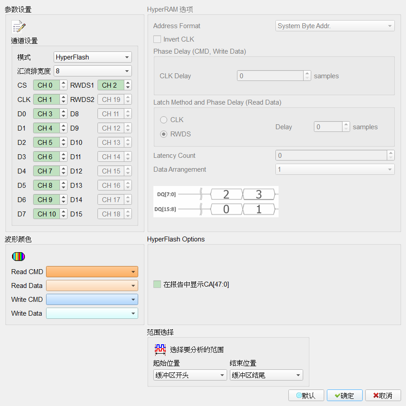Open the Read Data color dropdown
Screen dimensions: 406x406
(x=92, y=286)
